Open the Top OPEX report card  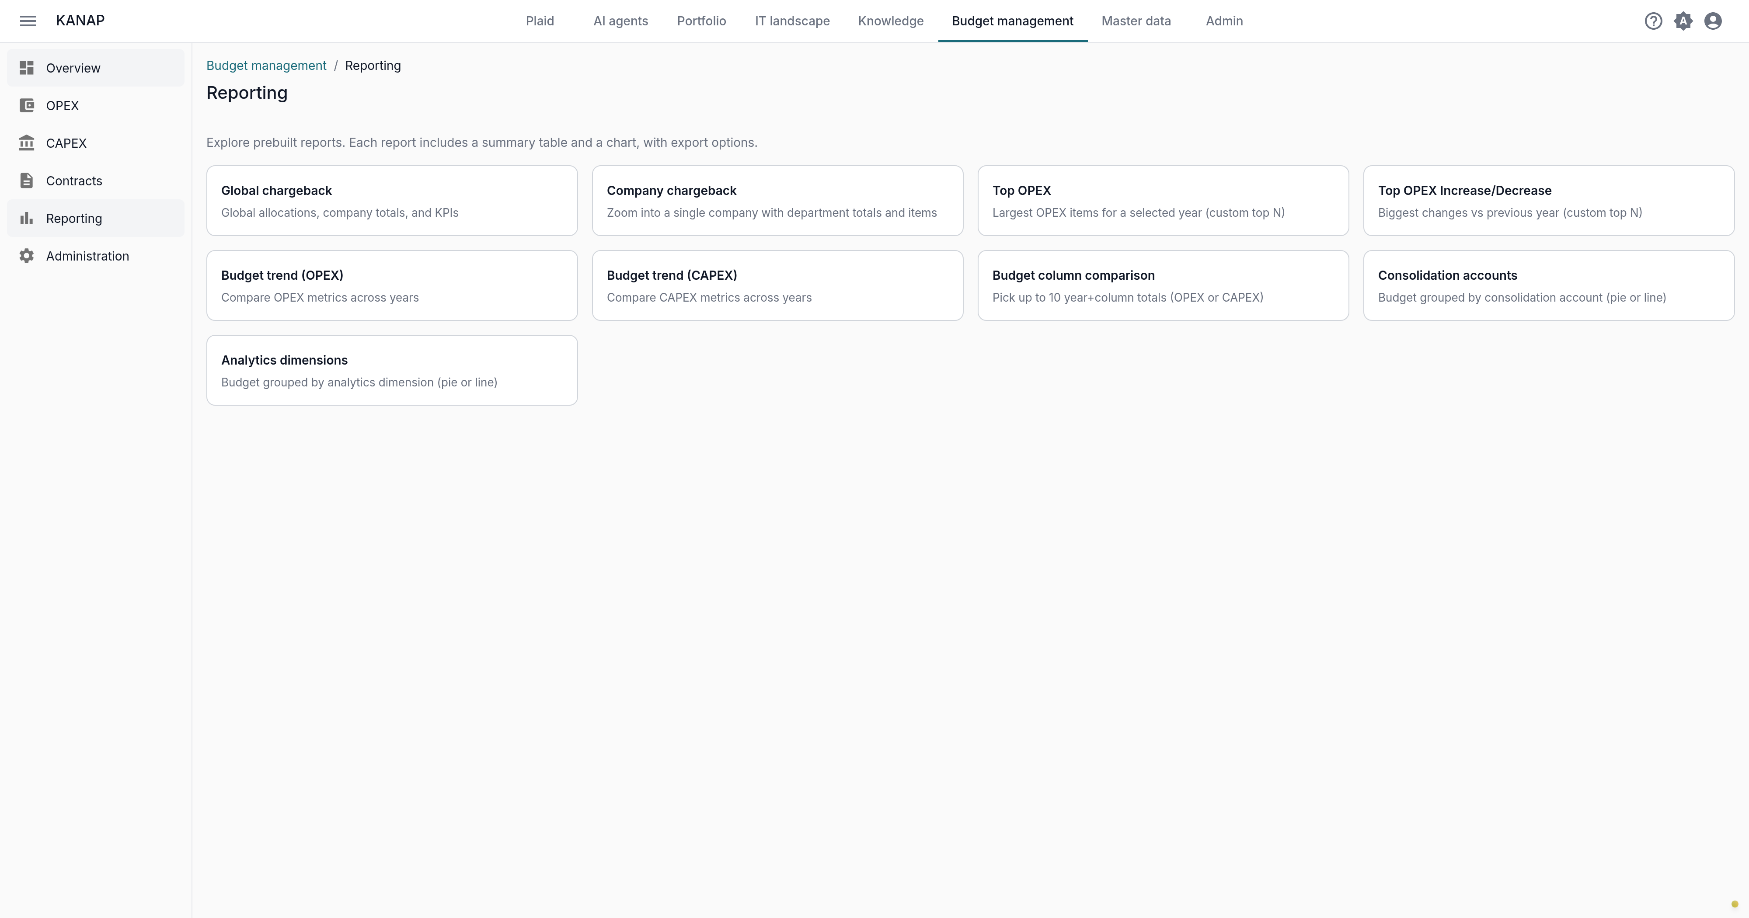[x=1163, y=201]
